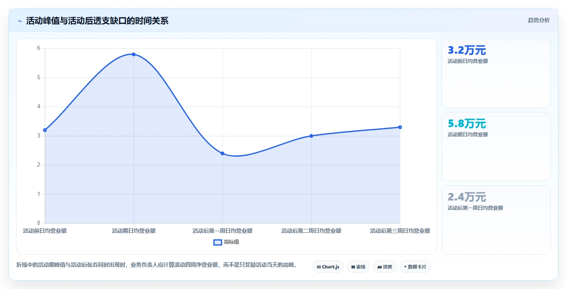Click the 活动后第二周日均营业额 x-axis label
This screenshot has width=567, height=289.
[x=311, y=231]
